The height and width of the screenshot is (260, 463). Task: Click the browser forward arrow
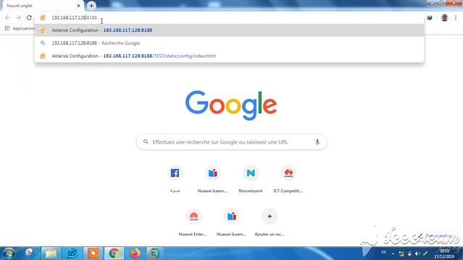pyautogui.click(x=18, y=17)
